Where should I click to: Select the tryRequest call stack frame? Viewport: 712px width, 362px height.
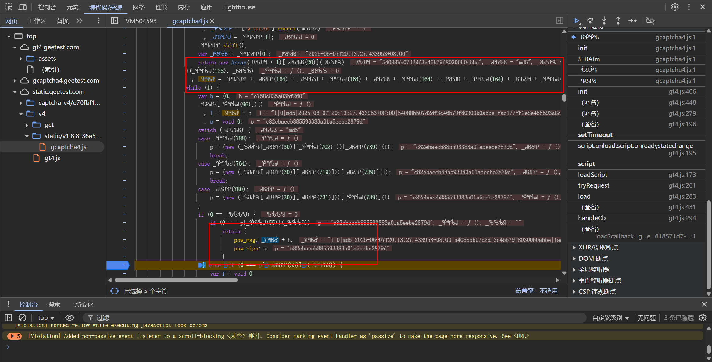pos(637,185)
